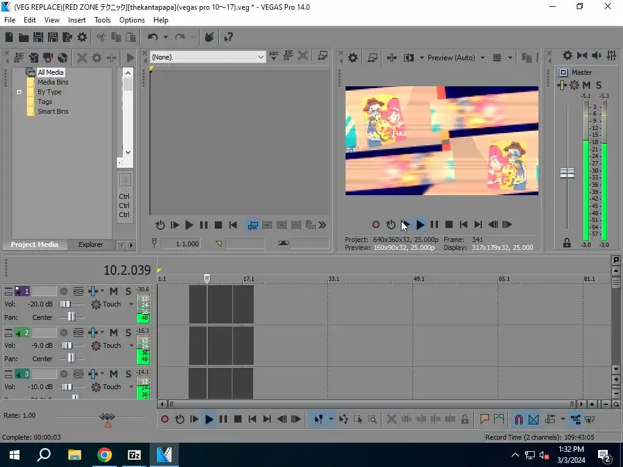Open track 2 Touch automation dropdown
The height and width of the screenshot is (467, 623).
pos(131,345)
